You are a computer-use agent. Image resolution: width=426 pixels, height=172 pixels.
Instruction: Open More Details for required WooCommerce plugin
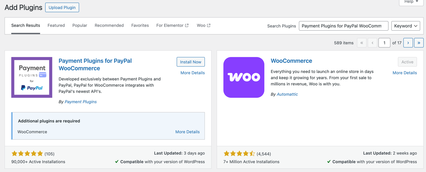click(x=187, y=132)
